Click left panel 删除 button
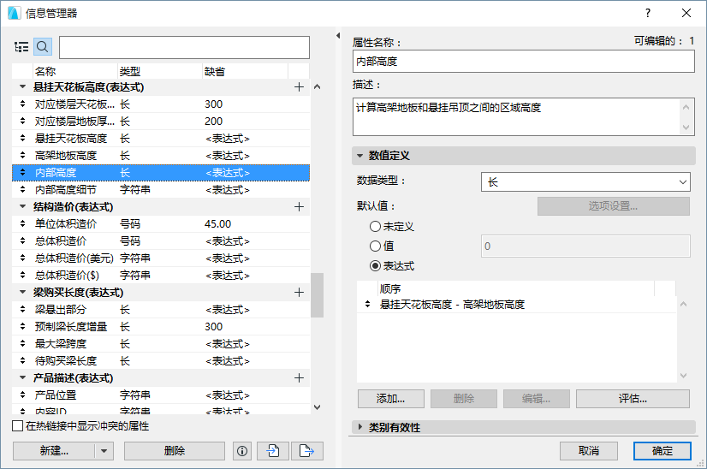 [x=175, y=451]
